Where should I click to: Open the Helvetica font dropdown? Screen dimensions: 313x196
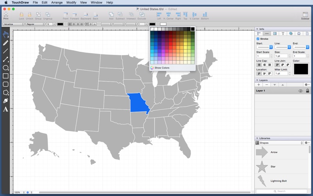(14, 24)
